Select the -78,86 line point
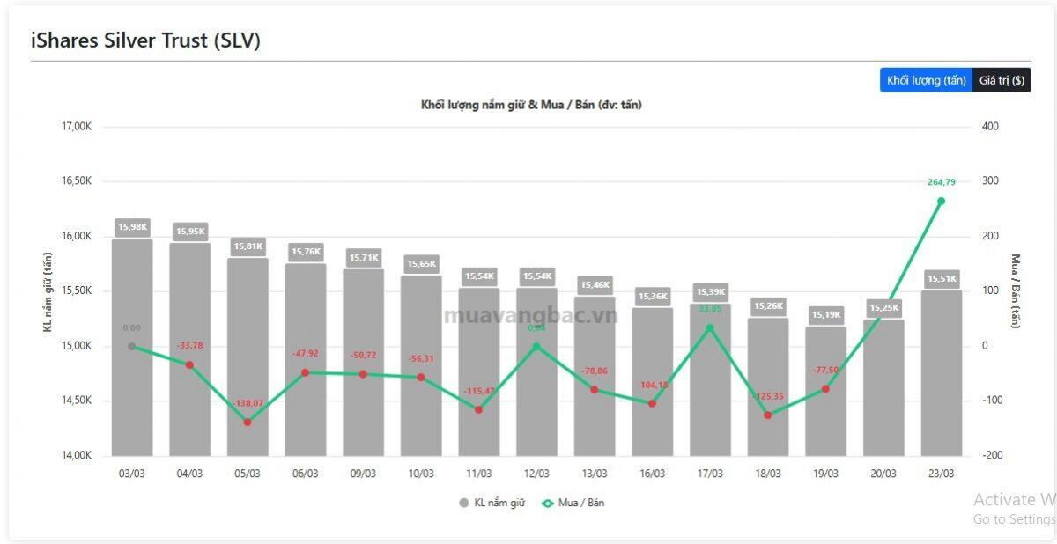Image resolution: width=1057 pixels, height=544 pixels. pos(594,389)
